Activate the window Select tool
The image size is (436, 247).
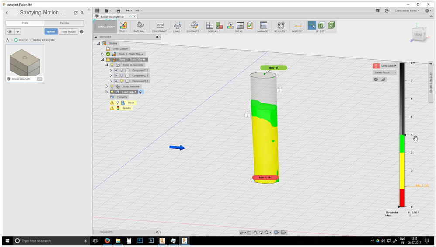pyautogui.click(x=312, y=25)
